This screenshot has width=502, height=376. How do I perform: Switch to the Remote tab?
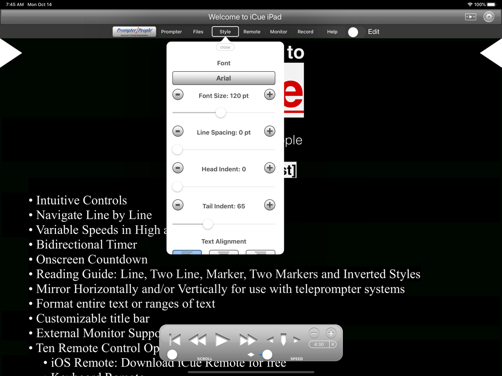251,32
